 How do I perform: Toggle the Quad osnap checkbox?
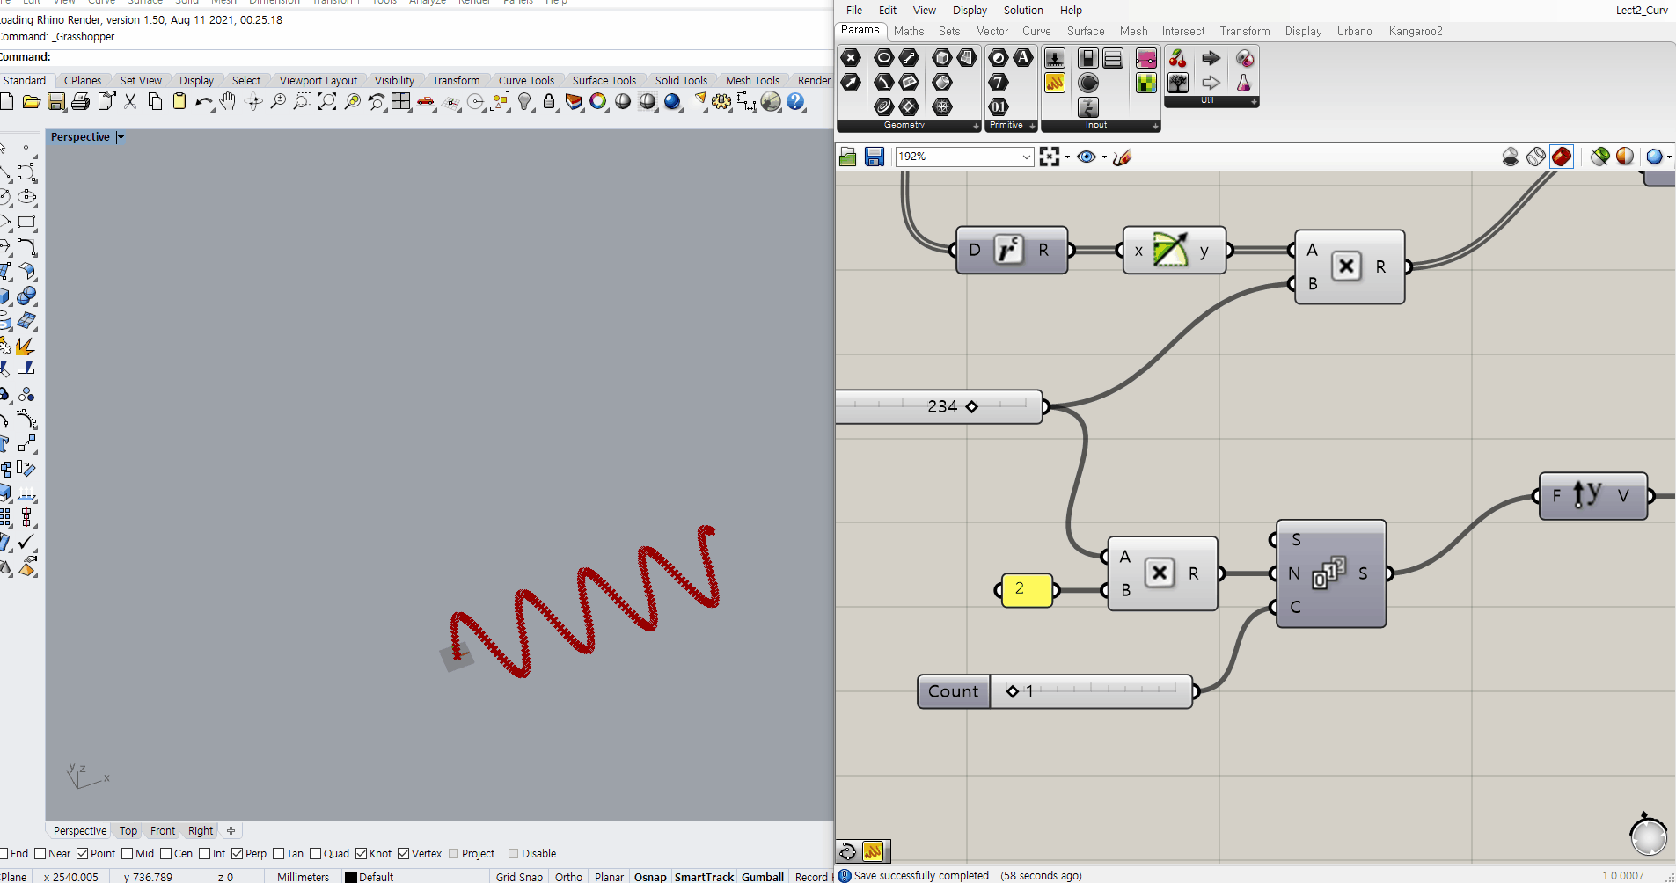(315, 853)
